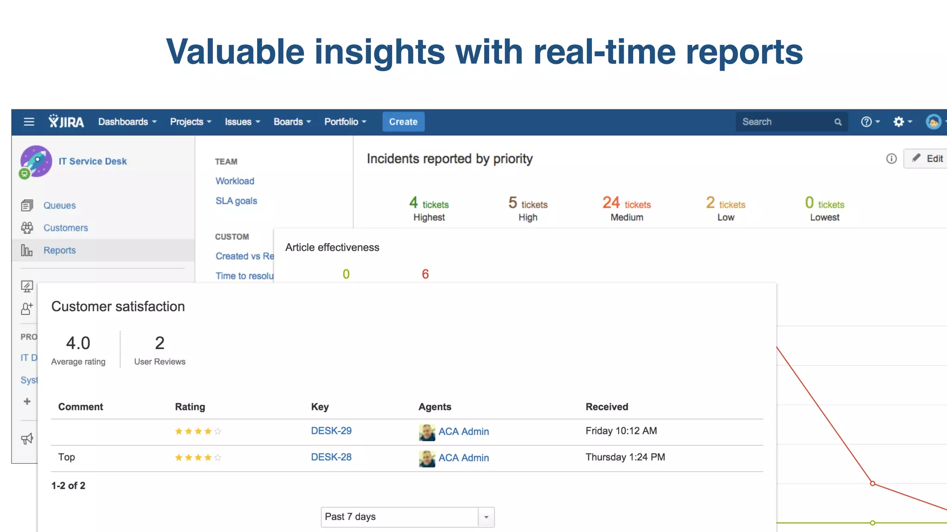
Task: Click the 2 User Reviews value
Action: point(160,343)
